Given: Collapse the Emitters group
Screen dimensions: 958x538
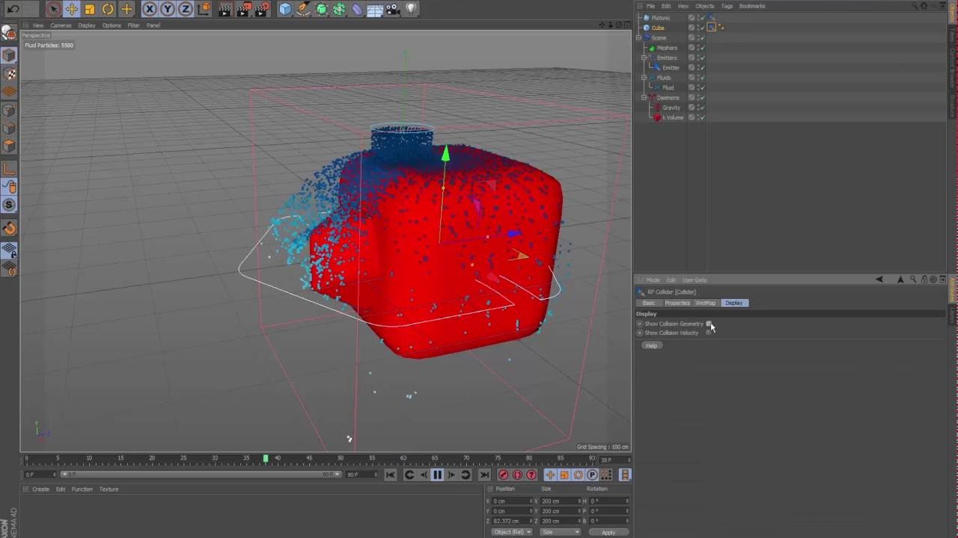Looking at the screenshot, I should coord(644,58).
